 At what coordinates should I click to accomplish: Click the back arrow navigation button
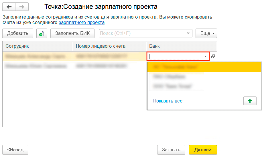coord(9,7)
